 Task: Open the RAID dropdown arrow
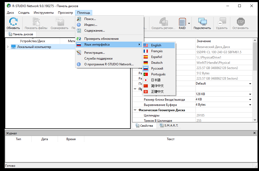pyautogui.click(x=189, y=23)
